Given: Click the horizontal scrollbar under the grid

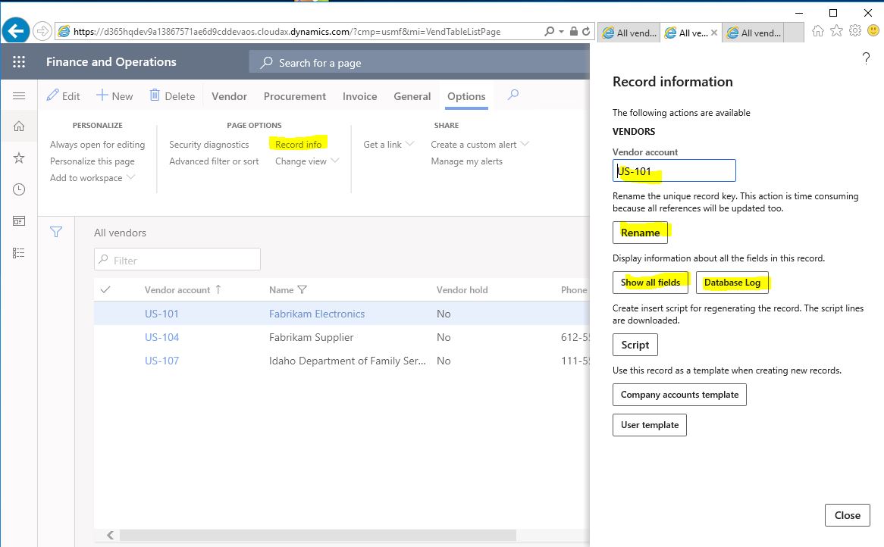Looking at the screenshot, I should click(x=318, y=535).
